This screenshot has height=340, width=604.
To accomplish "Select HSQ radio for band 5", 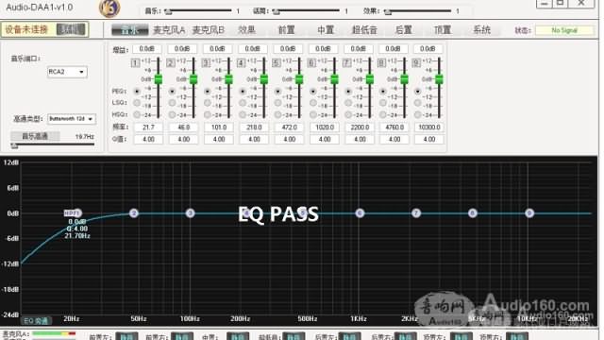I will 277,115.
